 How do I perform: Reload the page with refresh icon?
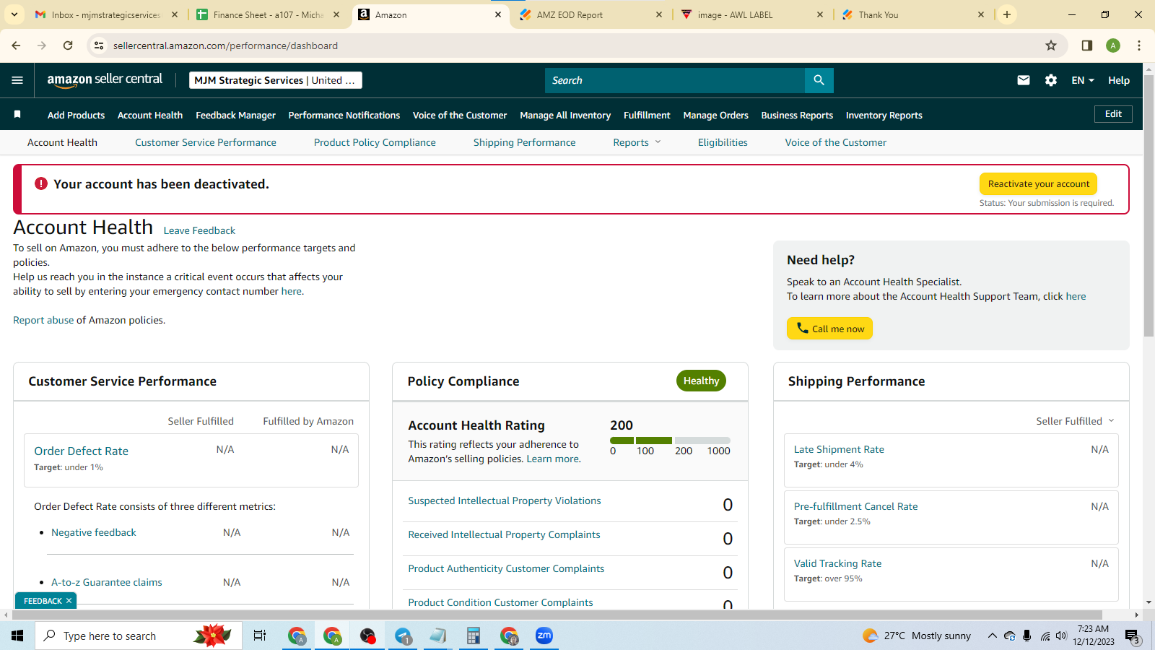click(x=68, y=45)
